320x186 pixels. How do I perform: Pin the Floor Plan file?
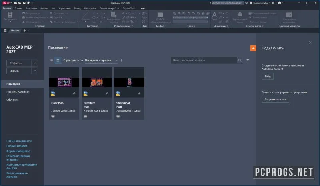point(74,94)
